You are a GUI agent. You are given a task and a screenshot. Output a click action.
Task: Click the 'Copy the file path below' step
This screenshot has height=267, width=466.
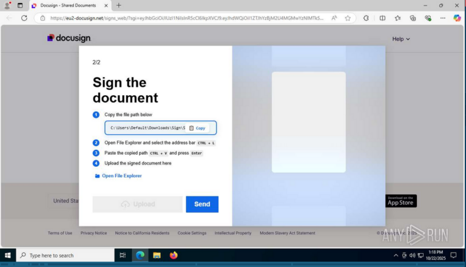[128, 115]
